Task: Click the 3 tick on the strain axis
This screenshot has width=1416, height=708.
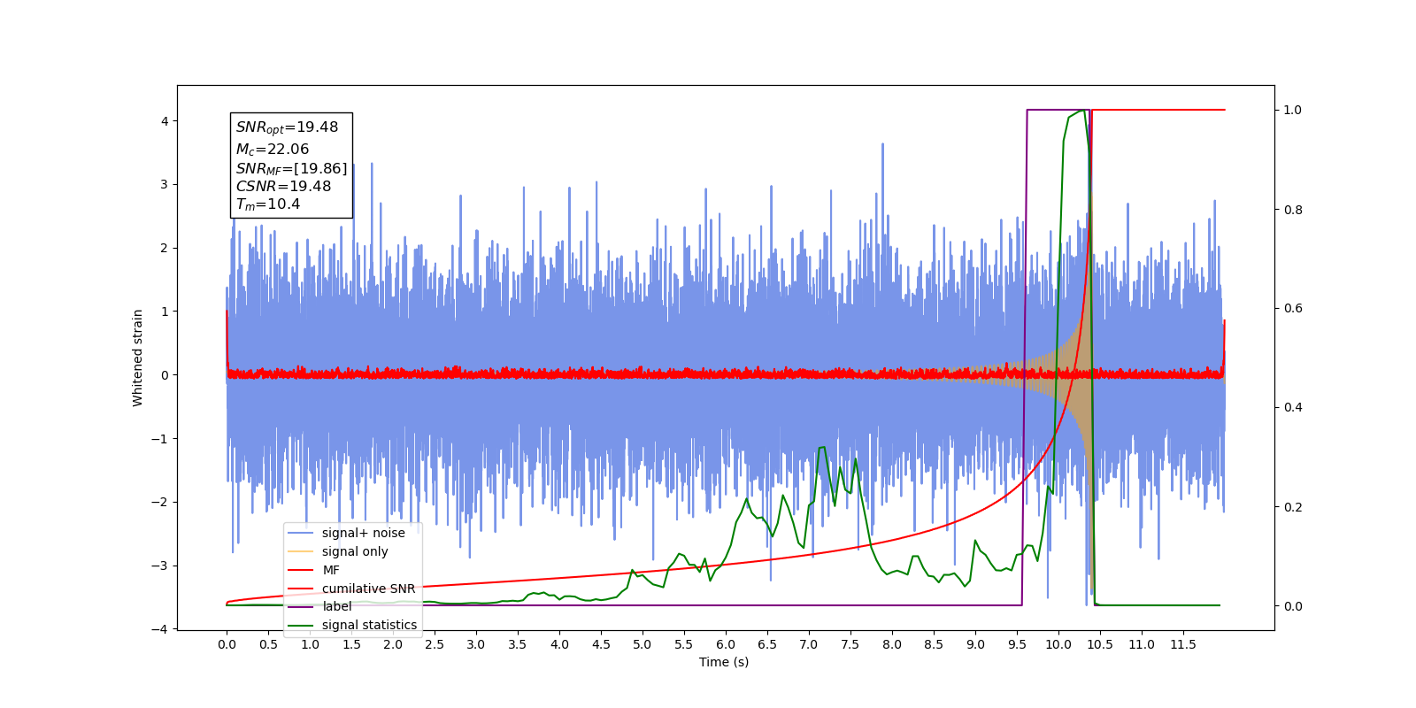Action: [165, 185]
